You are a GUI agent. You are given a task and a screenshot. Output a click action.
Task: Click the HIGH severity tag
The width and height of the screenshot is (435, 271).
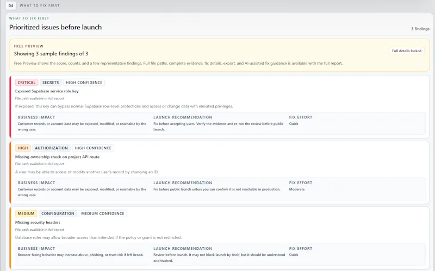[23, 148]
